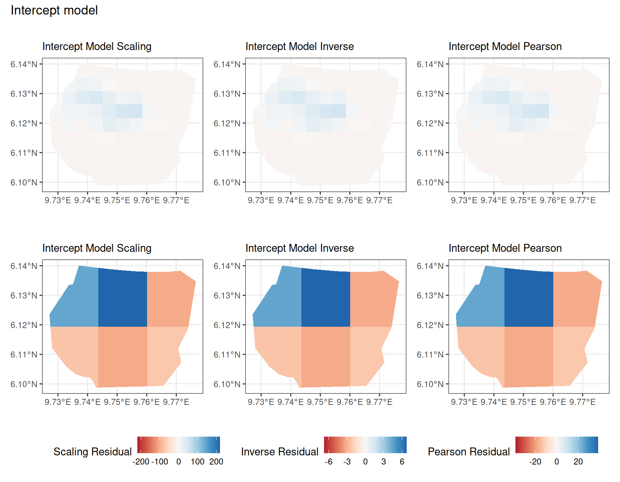Viewport: 620px width, 482px height.
Task: Click the top 'Intercept Model Scaling' panel title
Action: point(97,46)
